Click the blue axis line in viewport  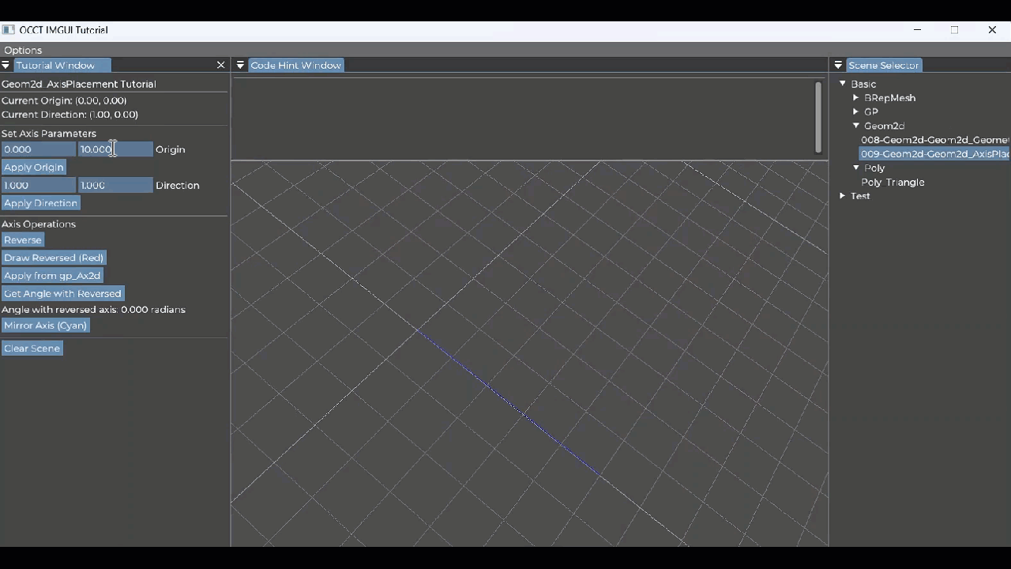tap(508, 402)
